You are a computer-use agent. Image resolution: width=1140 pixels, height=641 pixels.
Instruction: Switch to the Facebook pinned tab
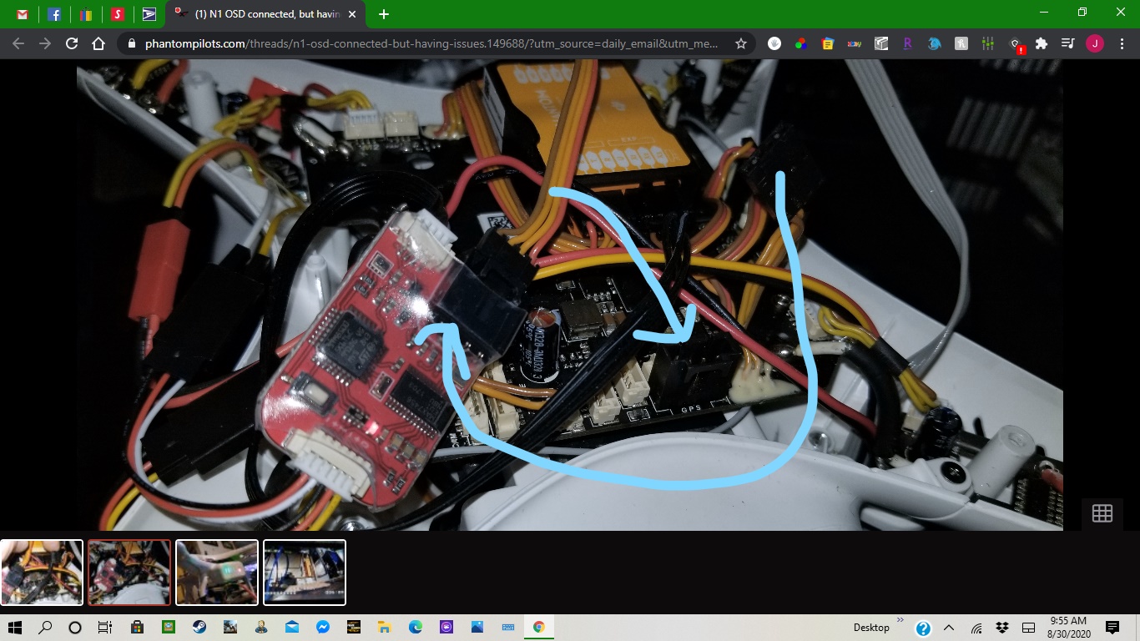(x=54, y=14)
